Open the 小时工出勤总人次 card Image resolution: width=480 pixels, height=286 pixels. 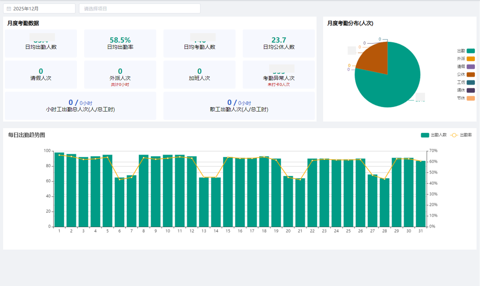click(80, 106)
